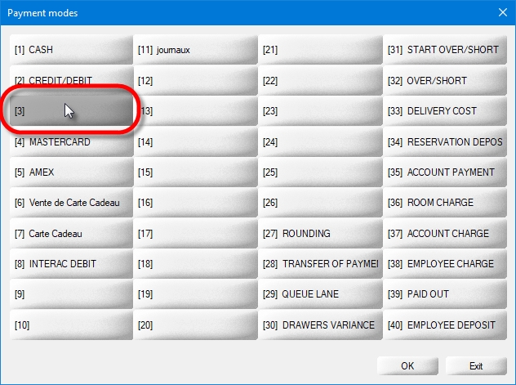Open the journaux payment slot [11]

point(195,50)
